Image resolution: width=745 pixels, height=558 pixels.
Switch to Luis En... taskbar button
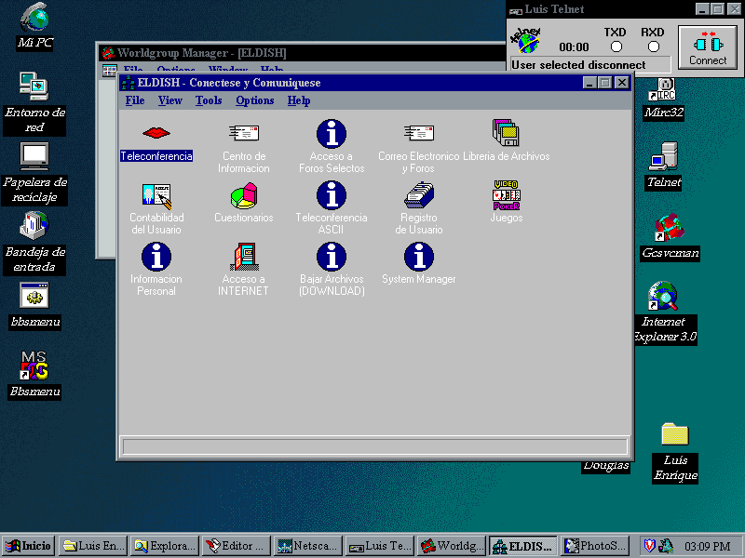[x=93, y=546]
